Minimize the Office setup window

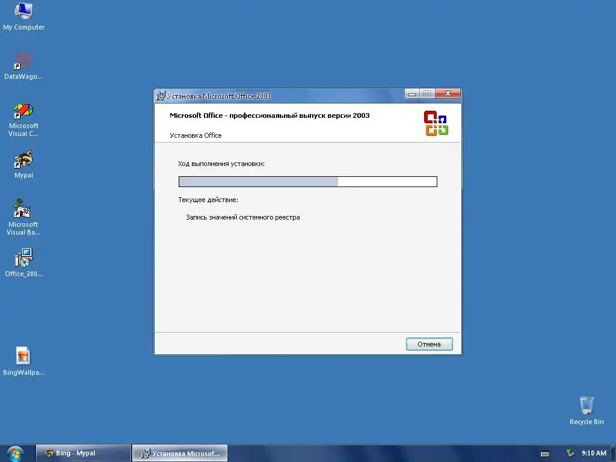(x=411, y=93)
